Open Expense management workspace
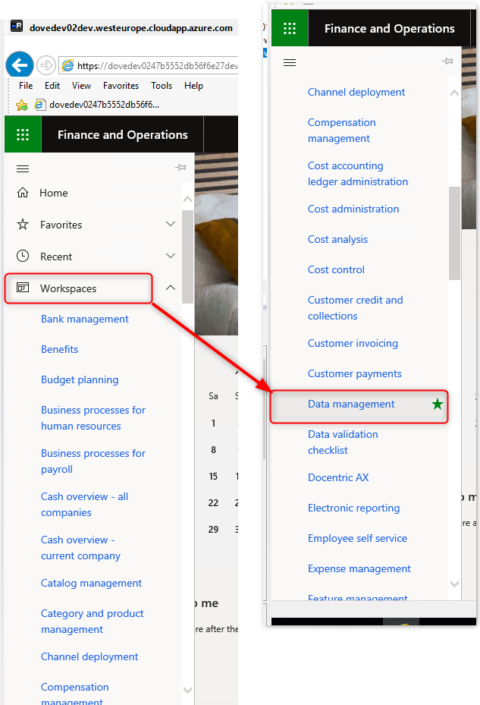The width and height of the screenshot is (480, 705). click(x=359, y=568)
